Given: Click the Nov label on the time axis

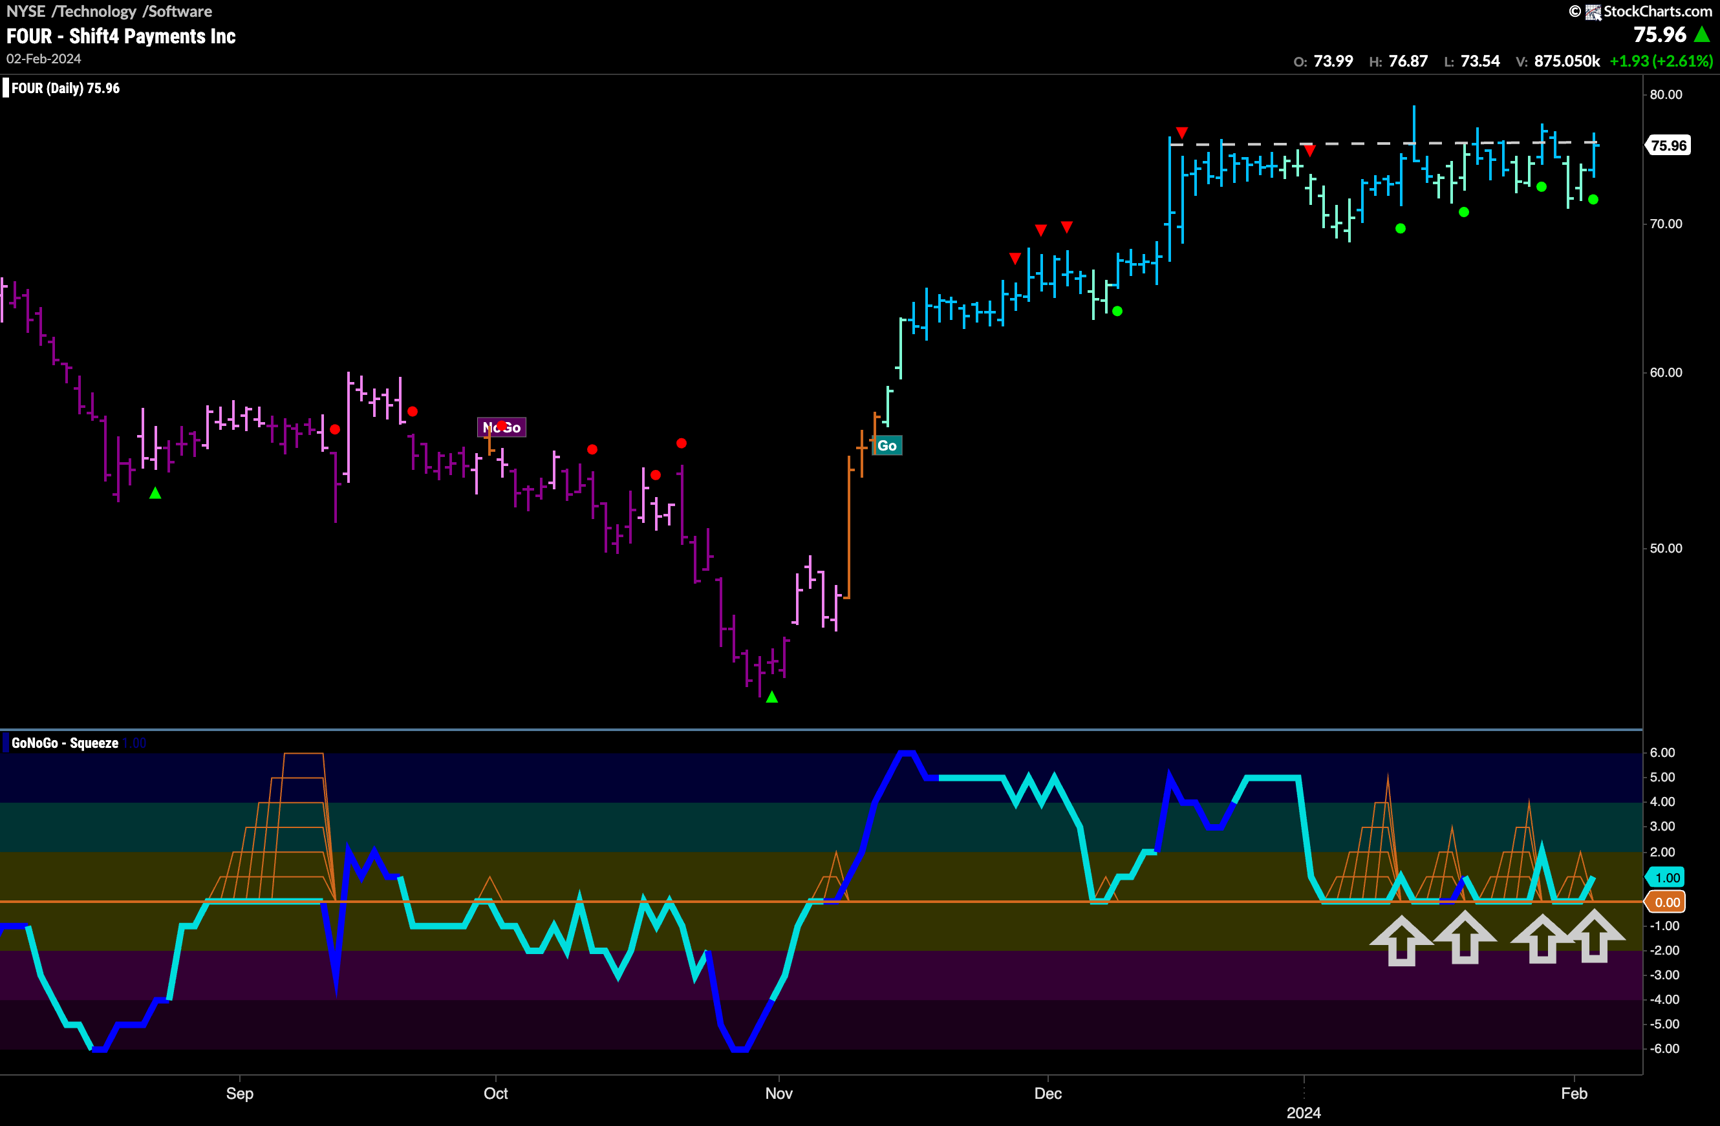Looking at the screenshot, I should [779, 1094].
